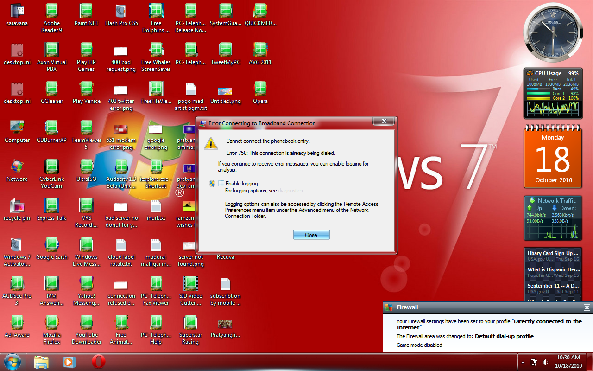
Task: Select the CyberLink YouCam icon
Action: click(x=51, y=174)
